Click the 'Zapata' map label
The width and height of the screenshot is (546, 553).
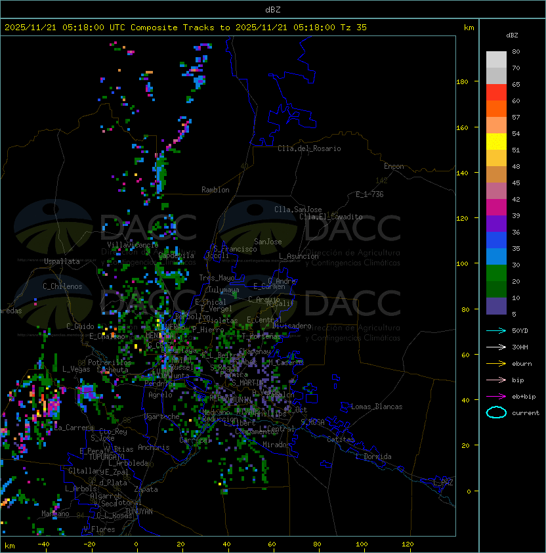[146, 489]
